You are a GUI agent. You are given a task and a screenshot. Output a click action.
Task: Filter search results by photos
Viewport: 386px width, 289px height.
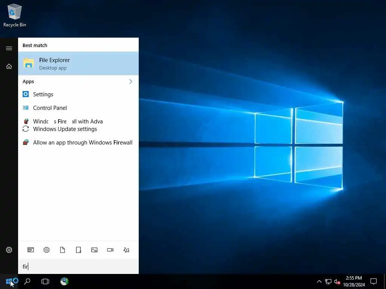(94, 250)
